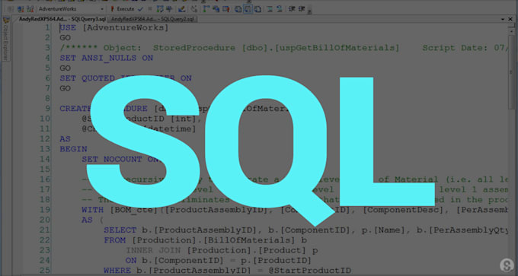The height and width of the screenshot is (276, 518).
Task: Click the Uncomment selected lines icon
Action: click(x=279, y=9)
